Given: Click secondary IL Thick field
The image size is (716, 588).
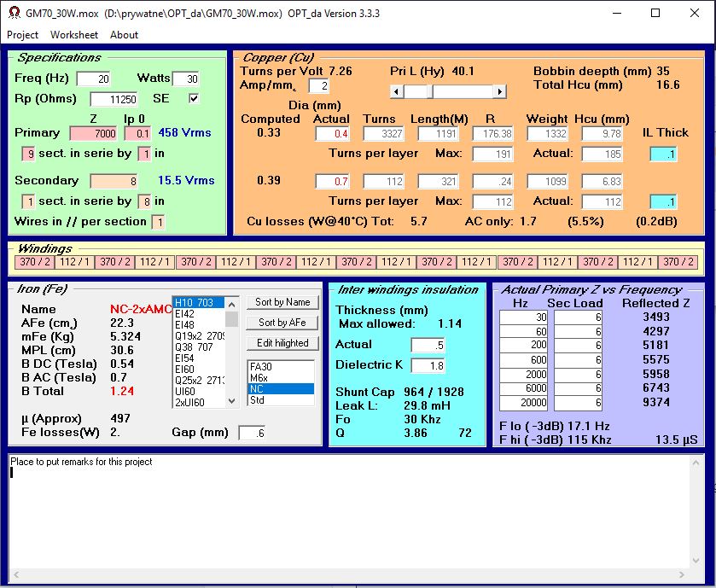Looking at the screenshot, I should (x=663, y=201).
